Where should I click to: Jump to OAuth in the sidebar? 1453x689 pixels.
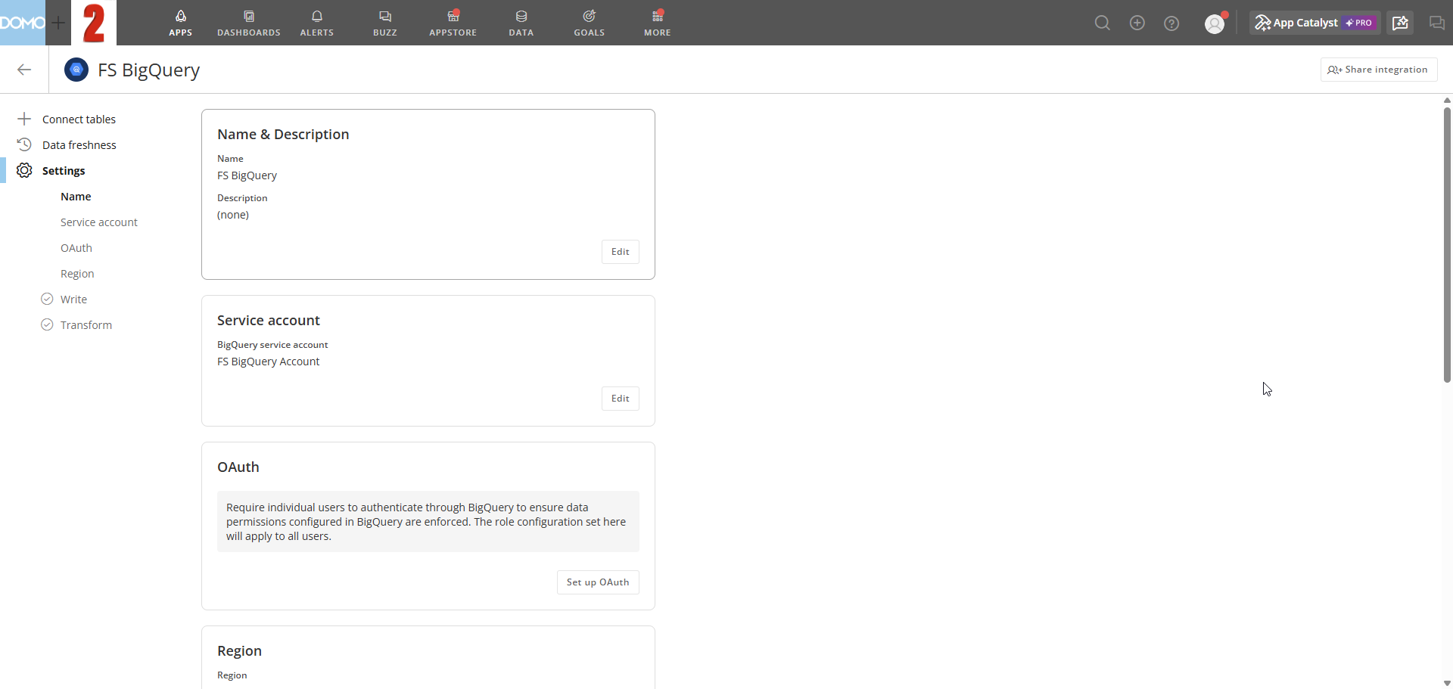(76, 248)
